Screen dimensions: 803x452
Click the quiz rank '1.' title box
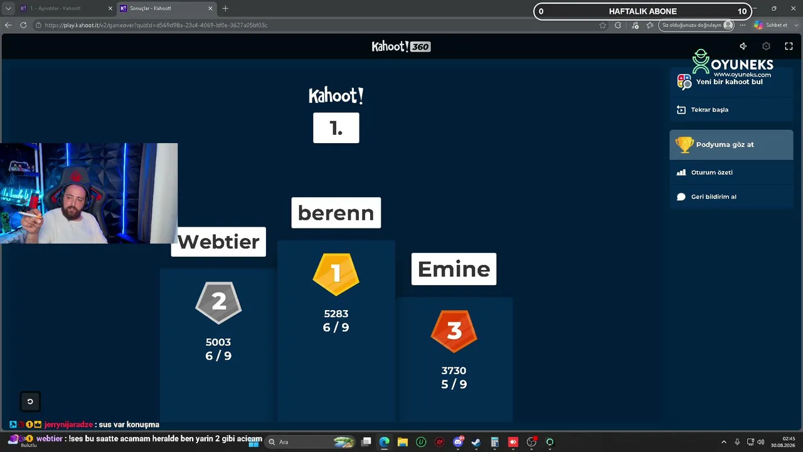(x=336, y=128)
